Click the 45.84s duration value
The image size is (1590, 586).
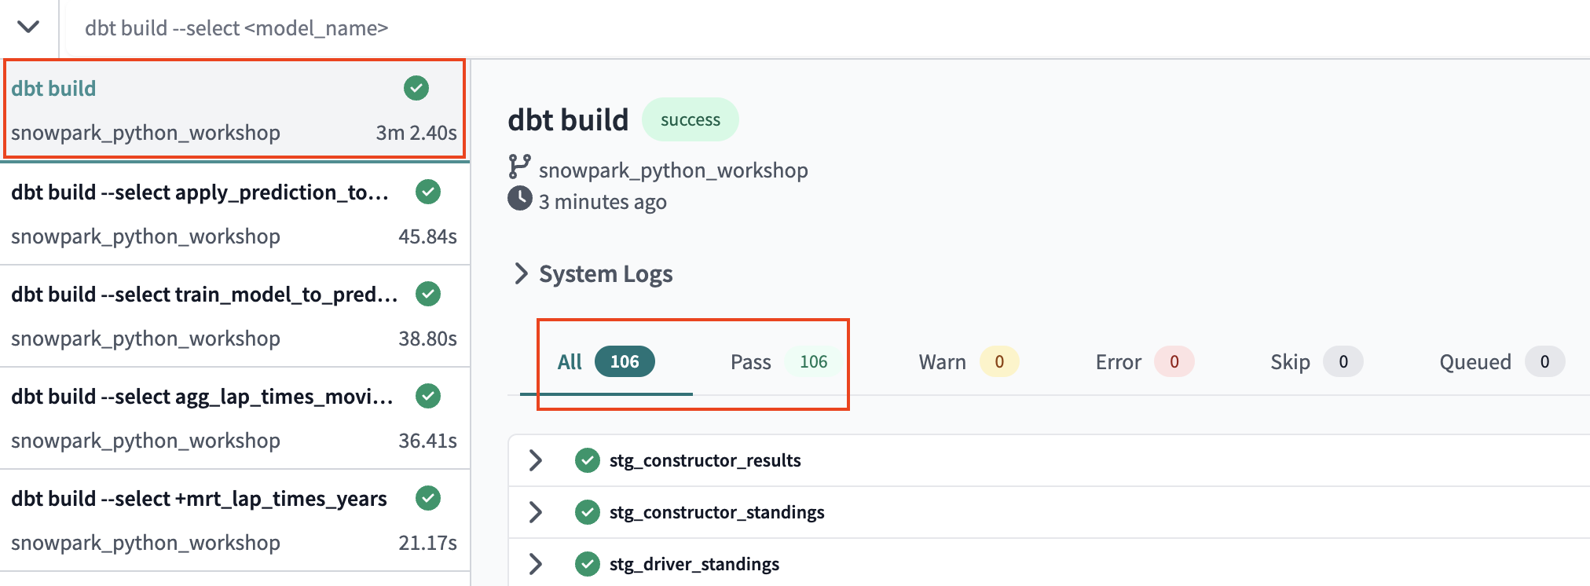427,236
